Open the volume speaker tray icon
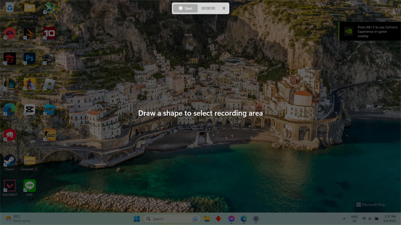This screenshot has width=401, height=225. click(370, 219)
